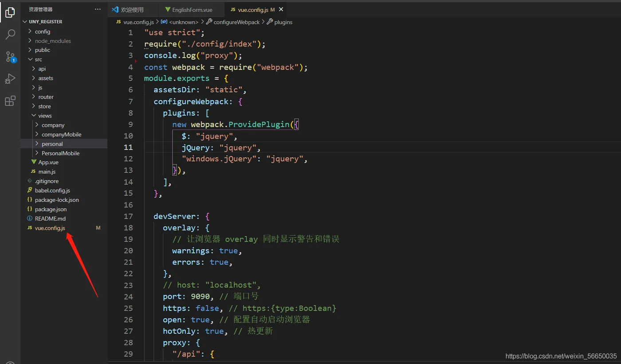621x364 pixels.
Task: Open the Explorer view in activity bar
Action: click(x=10, y=13)
